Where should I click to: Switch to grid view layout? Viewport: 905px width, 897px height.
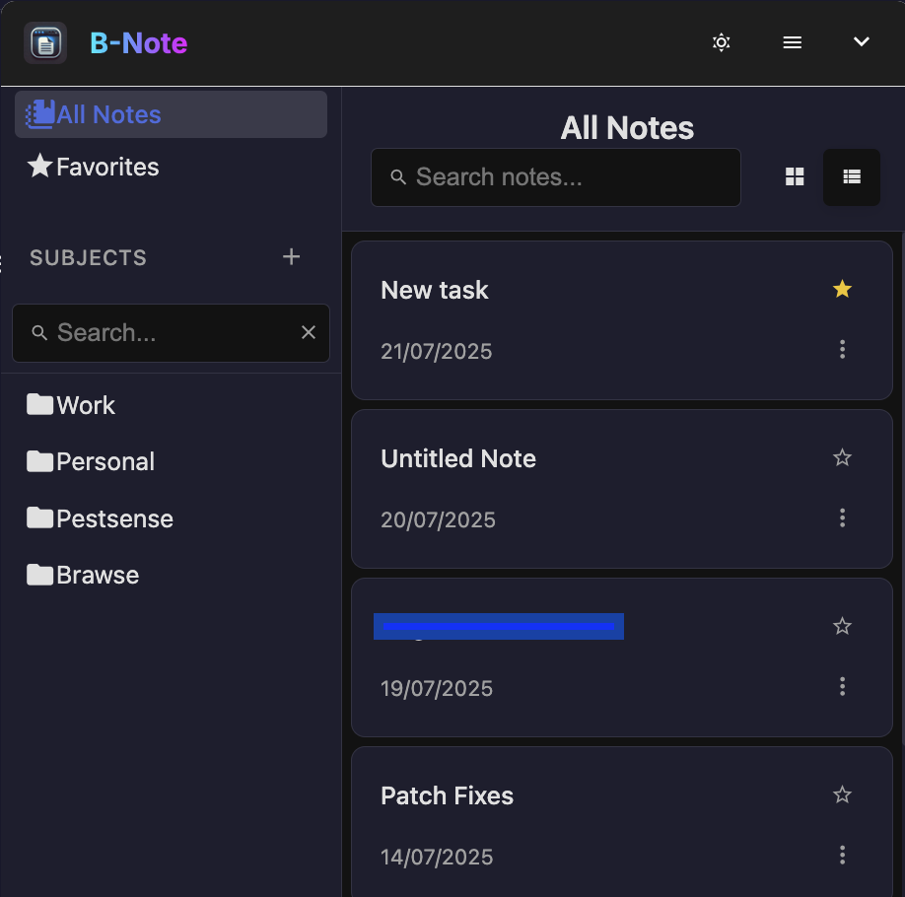(795, 176)
